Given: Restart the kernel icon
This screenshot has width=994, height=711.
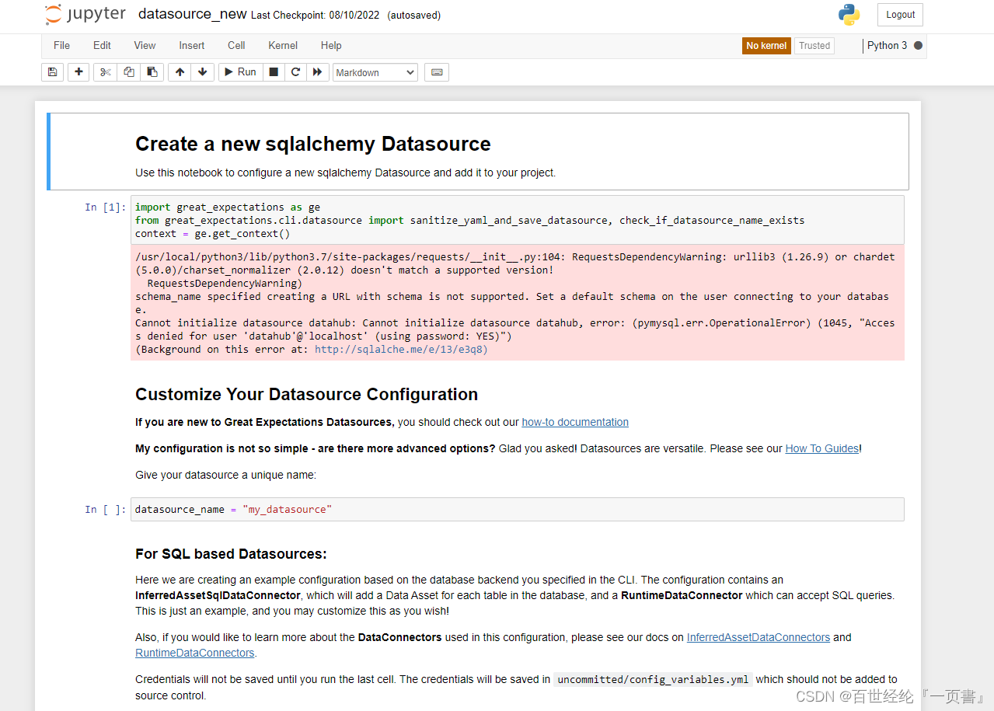Looking at the screenshot, I should pyautogui.click(x=295, y=72).
